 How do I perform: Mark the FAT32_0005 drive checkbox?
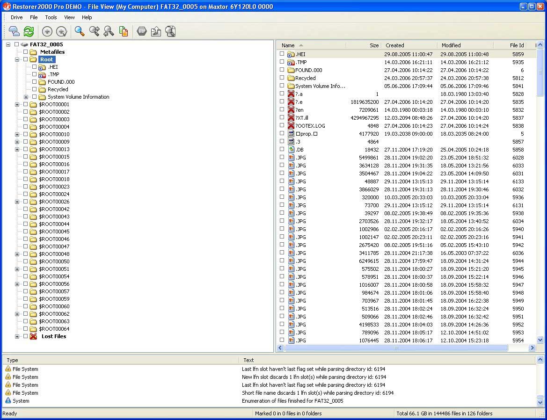coord(16,44)
